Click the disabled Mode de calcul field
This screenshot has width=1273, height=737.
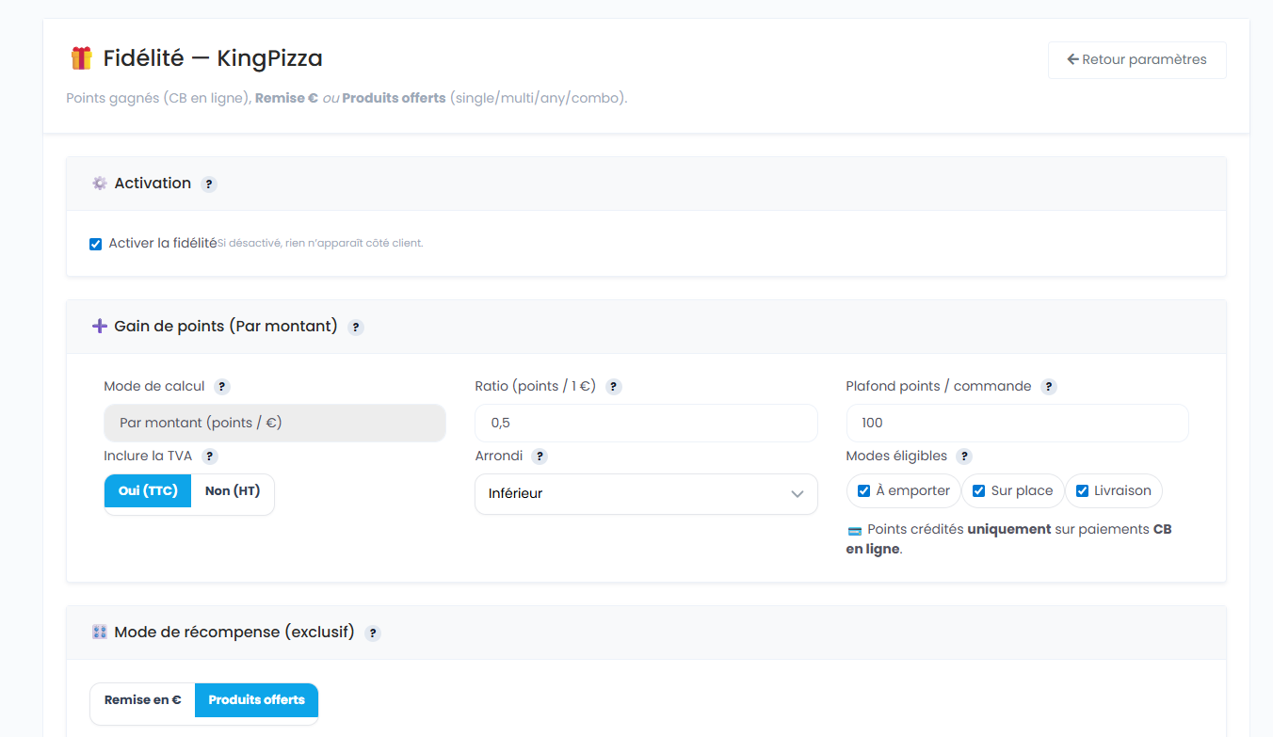pyautogui.click(x=275, y=423)
